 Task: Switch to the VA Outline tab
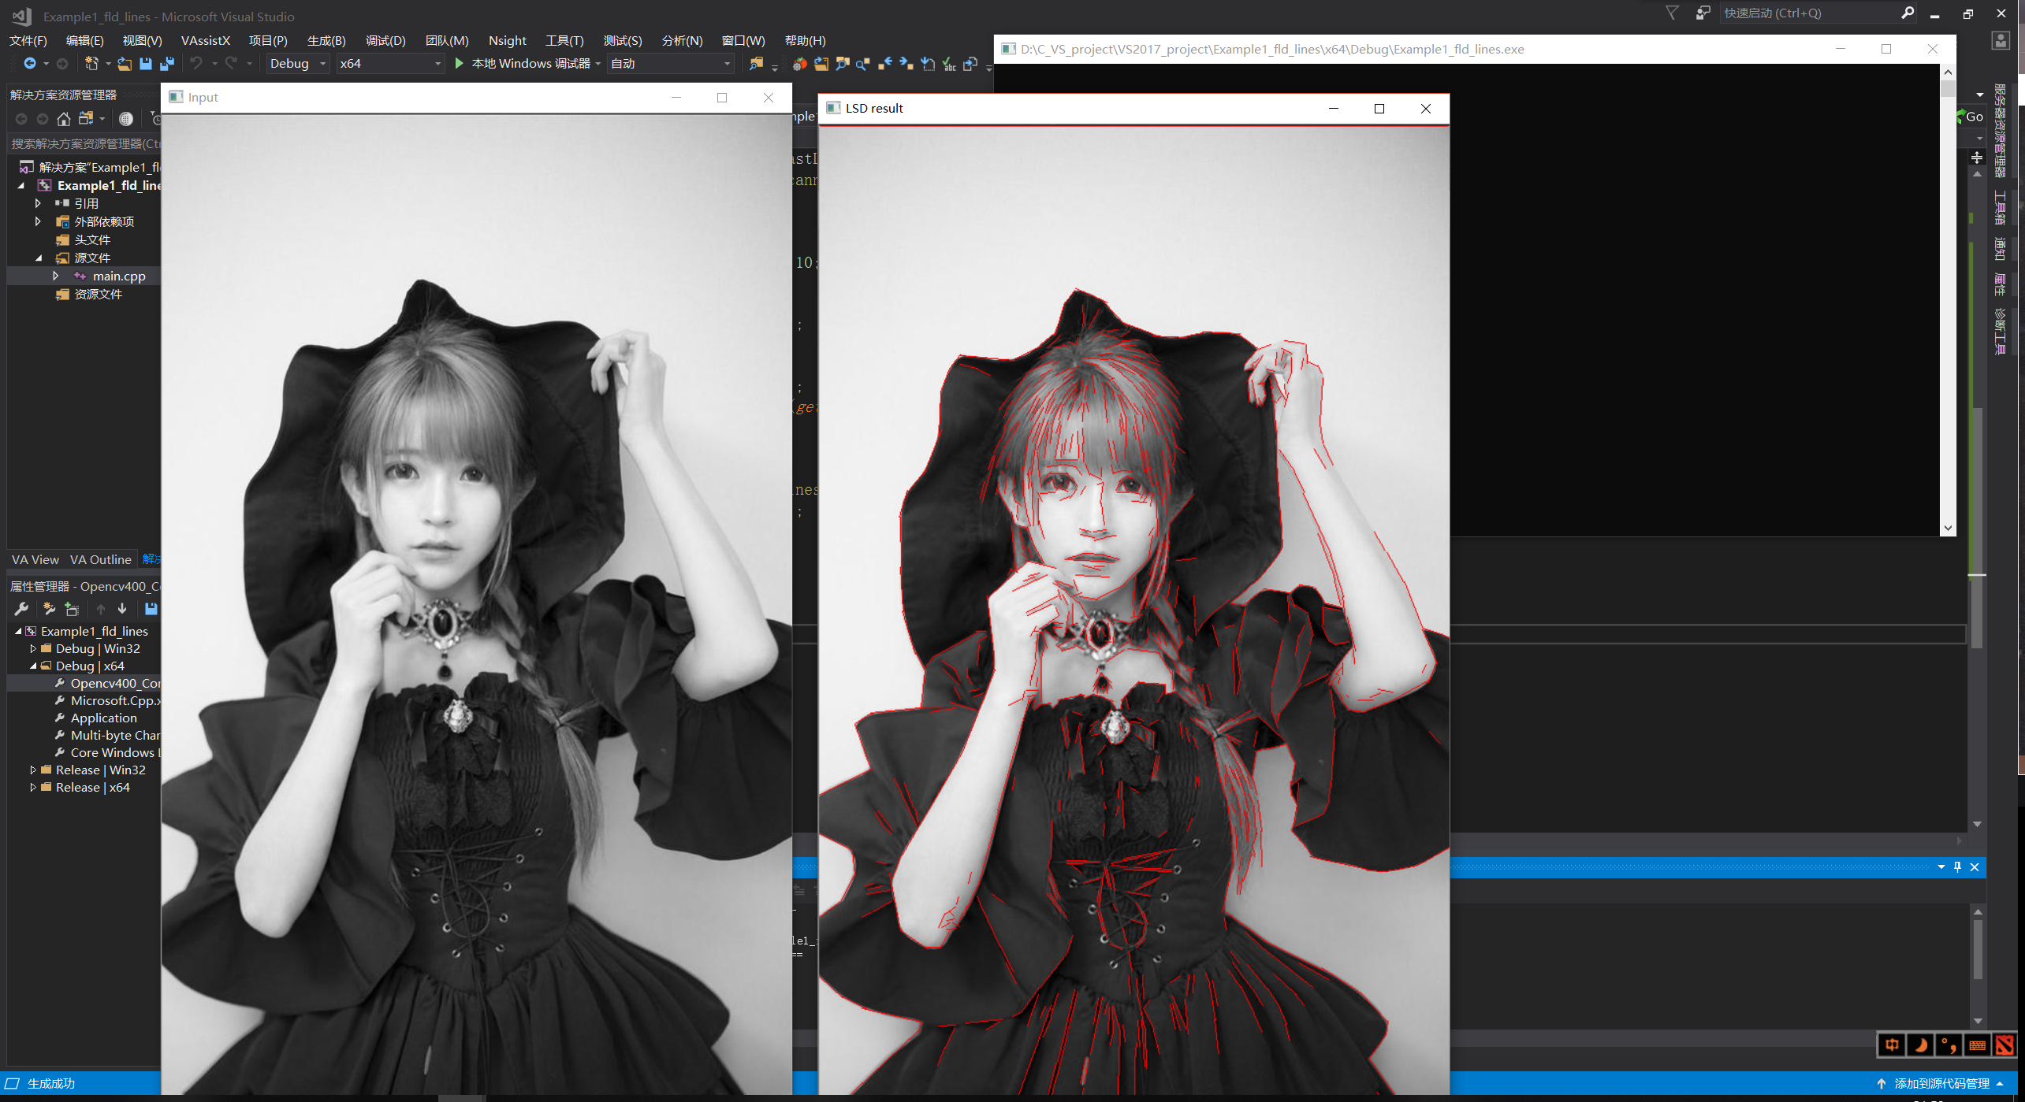pyautogui.click(x=100, y=559)
